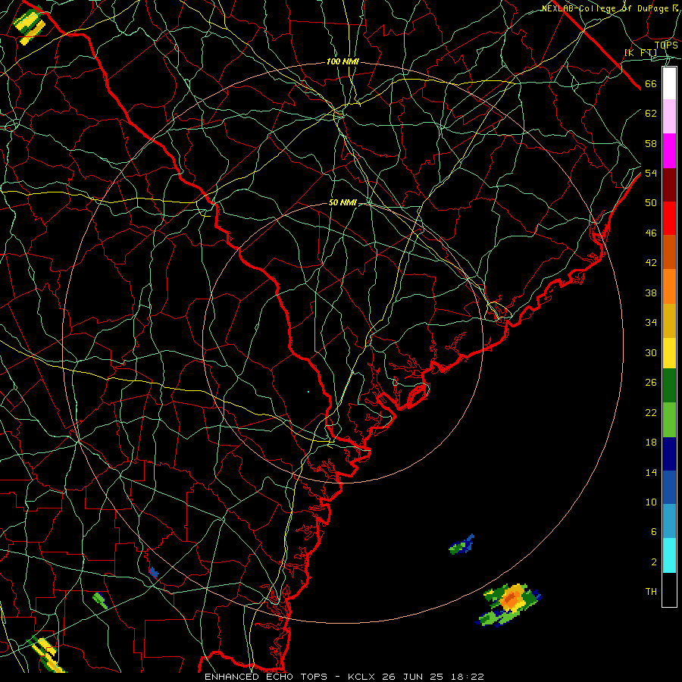Image resolution: width=682 pixels, height=682 pixels.
Task: Click the '100 NMI' range ring label
Action: pos(343,62)
